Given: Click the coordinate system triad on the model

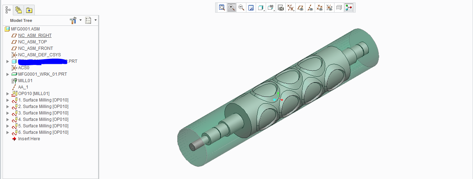Looking at the screenshot, I should 278,97.
